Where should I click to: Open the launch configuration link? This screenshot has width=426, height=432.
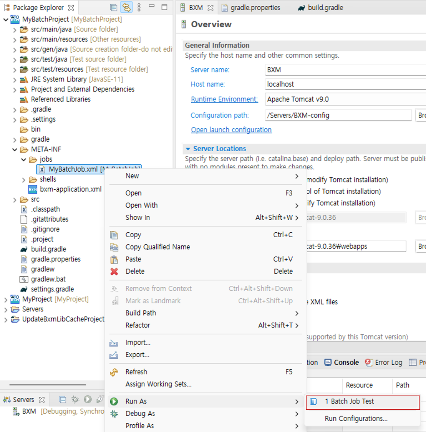pyautogui.click(x=231, y=130)
